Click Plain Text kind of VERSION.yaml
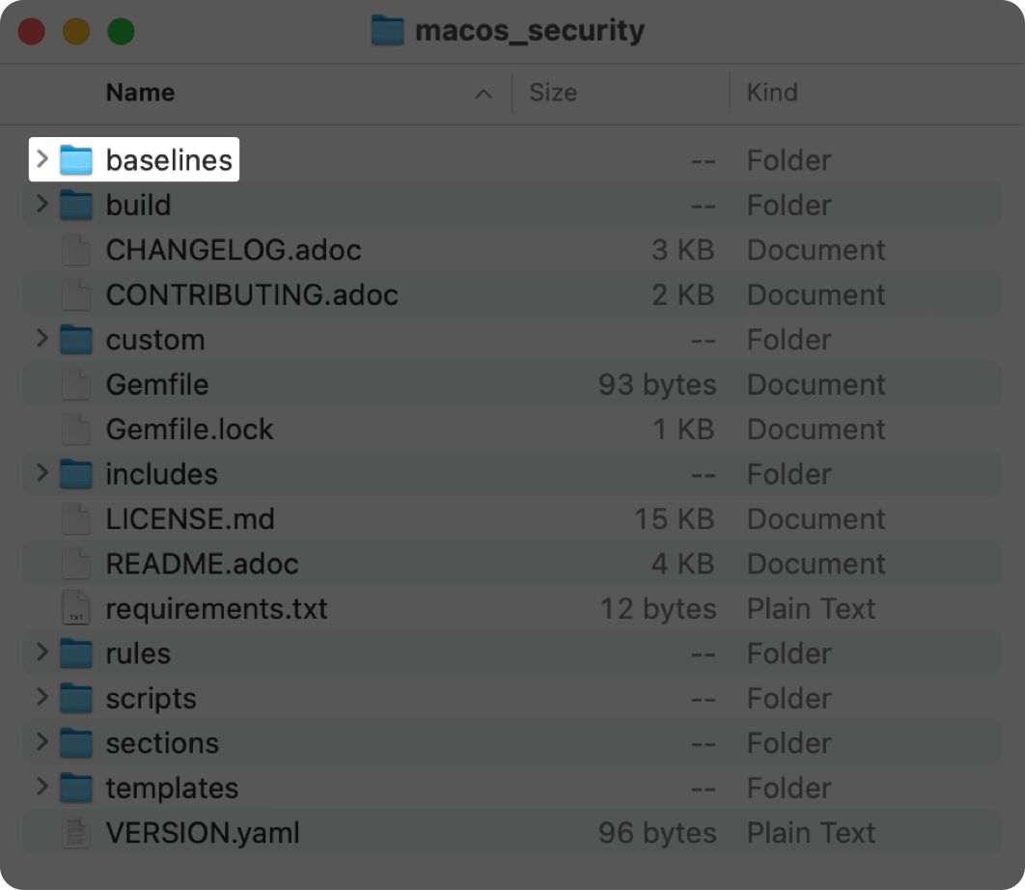 [812, 832]
